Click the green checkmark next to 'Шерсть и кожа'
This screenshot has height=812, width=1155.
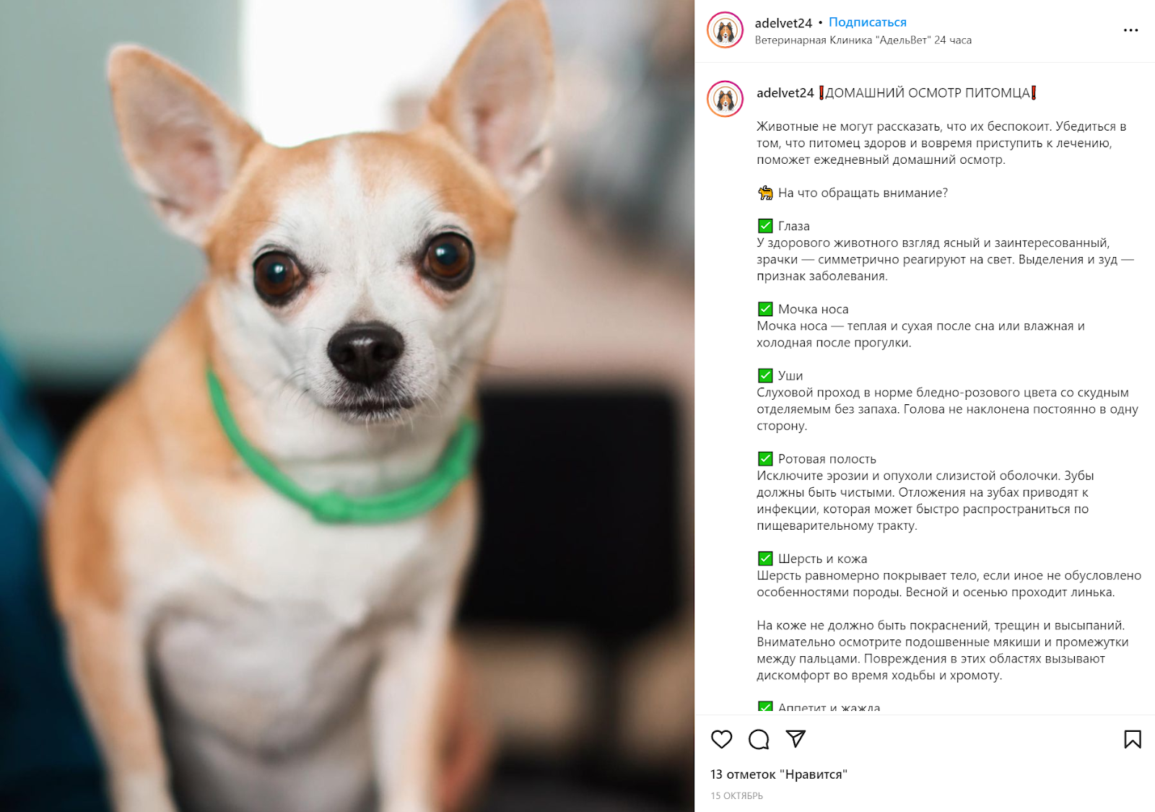[x=765, y=559]
